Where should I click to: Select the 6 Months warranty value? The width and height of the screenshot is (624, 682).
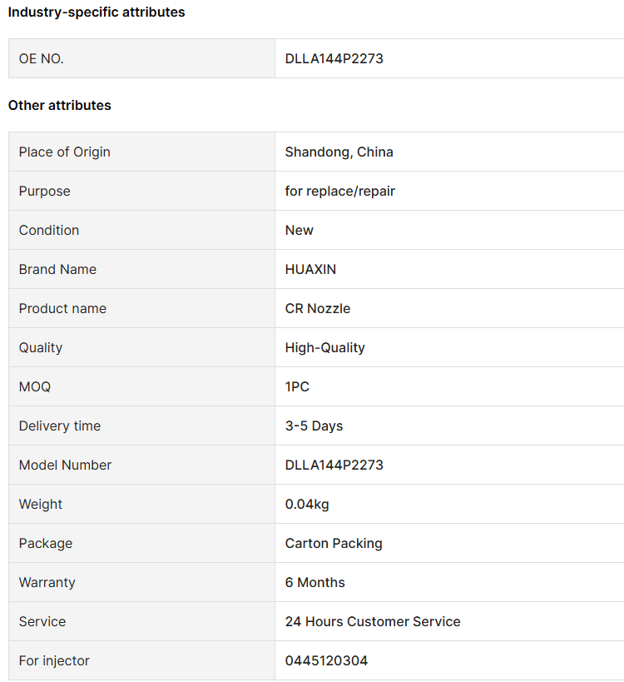click(314, 582)
